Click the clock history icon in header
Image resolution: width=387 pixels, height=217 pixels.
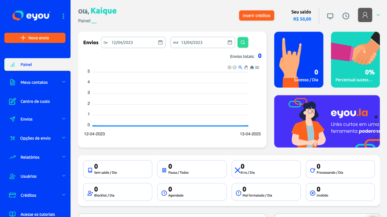[346, 16]
